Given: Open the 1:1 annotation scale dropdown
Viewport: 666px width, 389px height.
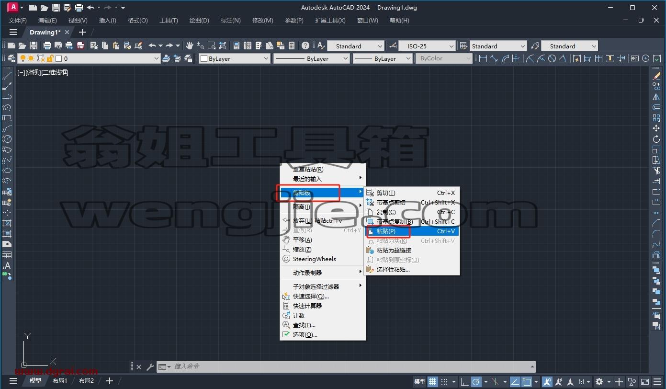Looking at the screenshot, I should tap(584, 382).
